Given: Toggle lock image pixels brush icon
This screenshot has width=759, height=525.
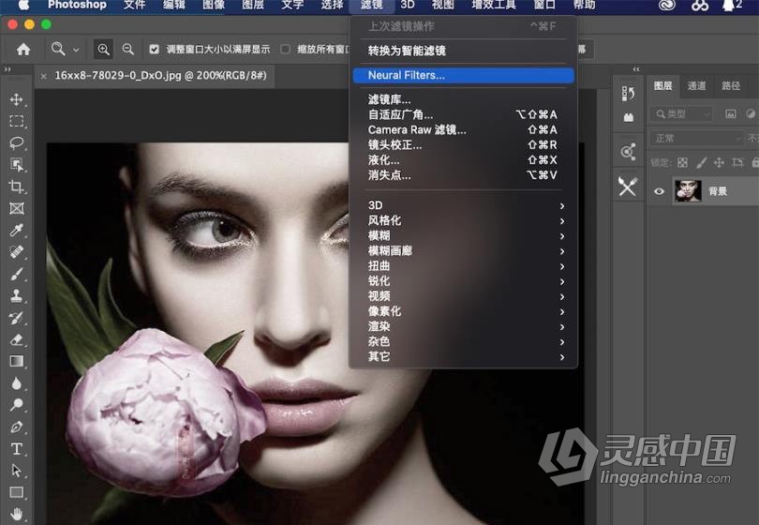Looking at the screenshot, I should pos(701,163).
